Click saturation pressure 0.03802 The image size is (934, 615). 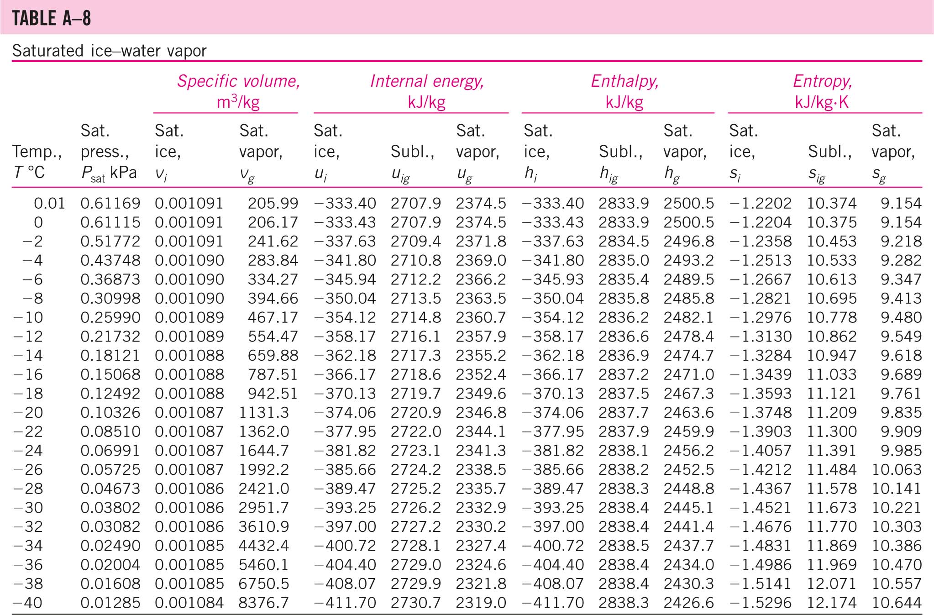click(110, 508)
